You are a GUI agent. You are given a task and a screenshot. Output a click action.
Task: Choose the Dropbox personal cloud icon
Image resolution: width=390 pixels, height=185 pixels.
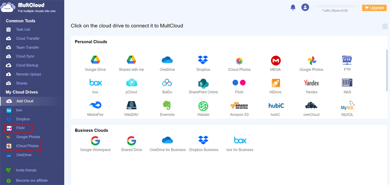[x=203, y=60]
